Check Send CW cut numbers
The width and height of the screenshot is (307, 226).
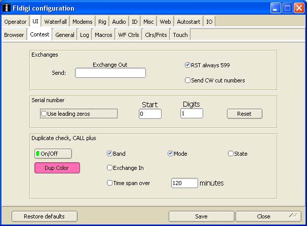coord(188,80)
